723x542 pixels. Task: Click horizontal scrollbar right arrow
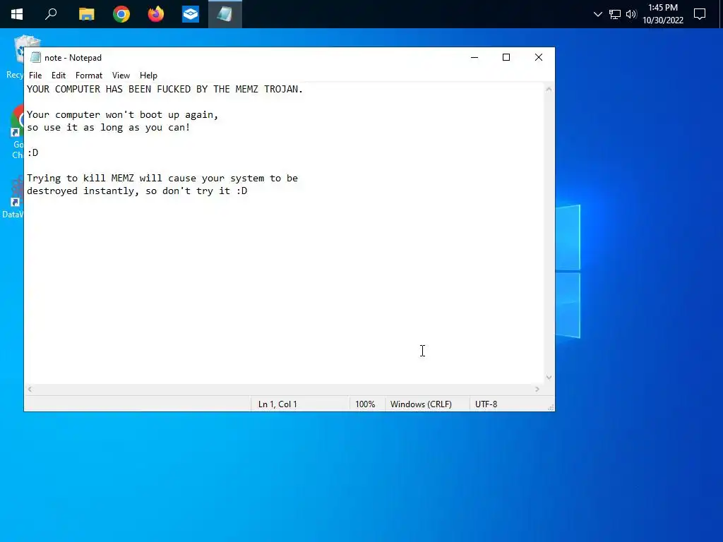537,390
